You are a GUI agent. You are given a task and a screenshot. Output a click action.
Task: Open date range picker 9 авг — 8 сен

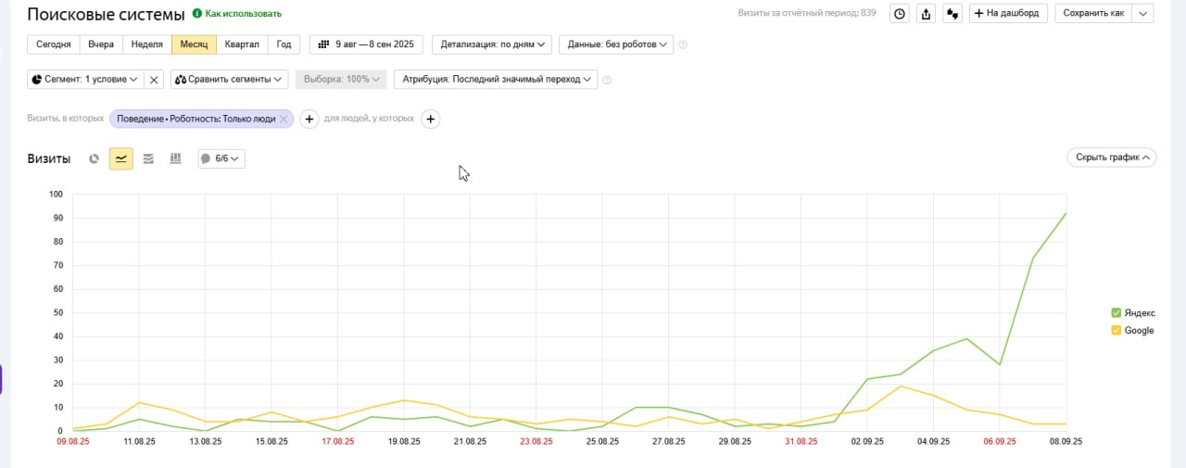pyautogui.click(x=366, y=44)
